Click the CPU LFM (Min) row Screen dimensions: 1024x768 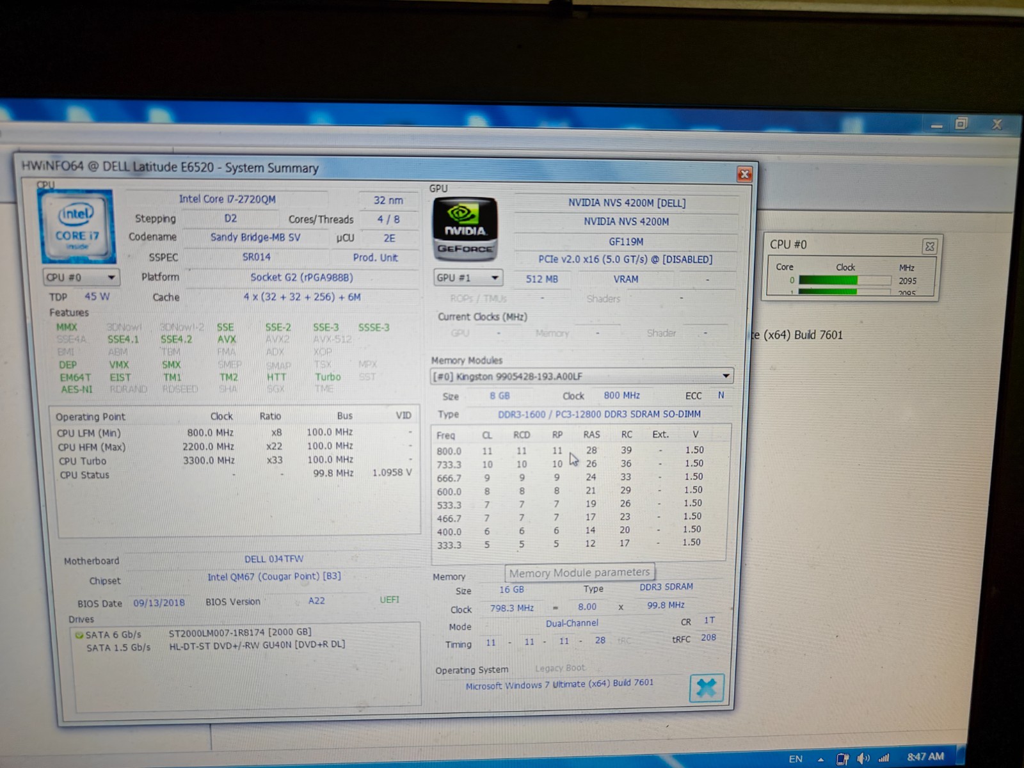click(x=236, y=433)
